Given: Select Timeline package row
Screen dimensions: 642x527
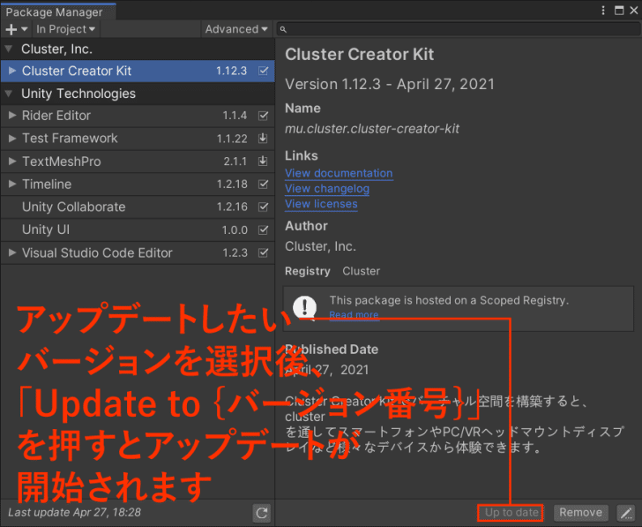Looking at the screenshot, I should [138, 184].
